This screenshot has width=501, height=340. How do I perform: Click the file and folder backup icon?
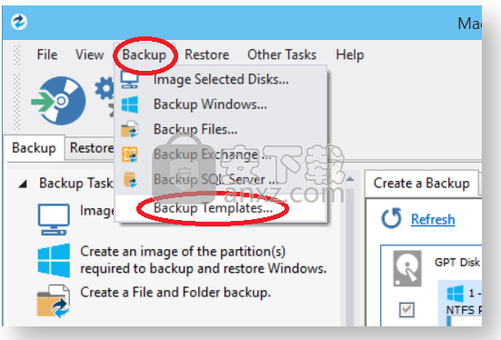click(54, 301)
